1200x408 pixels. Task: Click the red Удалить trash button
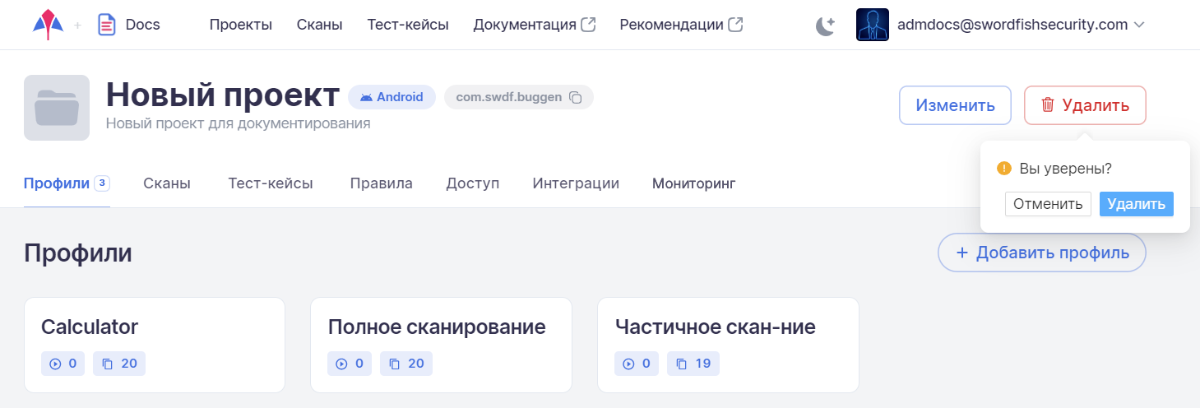1085,105
